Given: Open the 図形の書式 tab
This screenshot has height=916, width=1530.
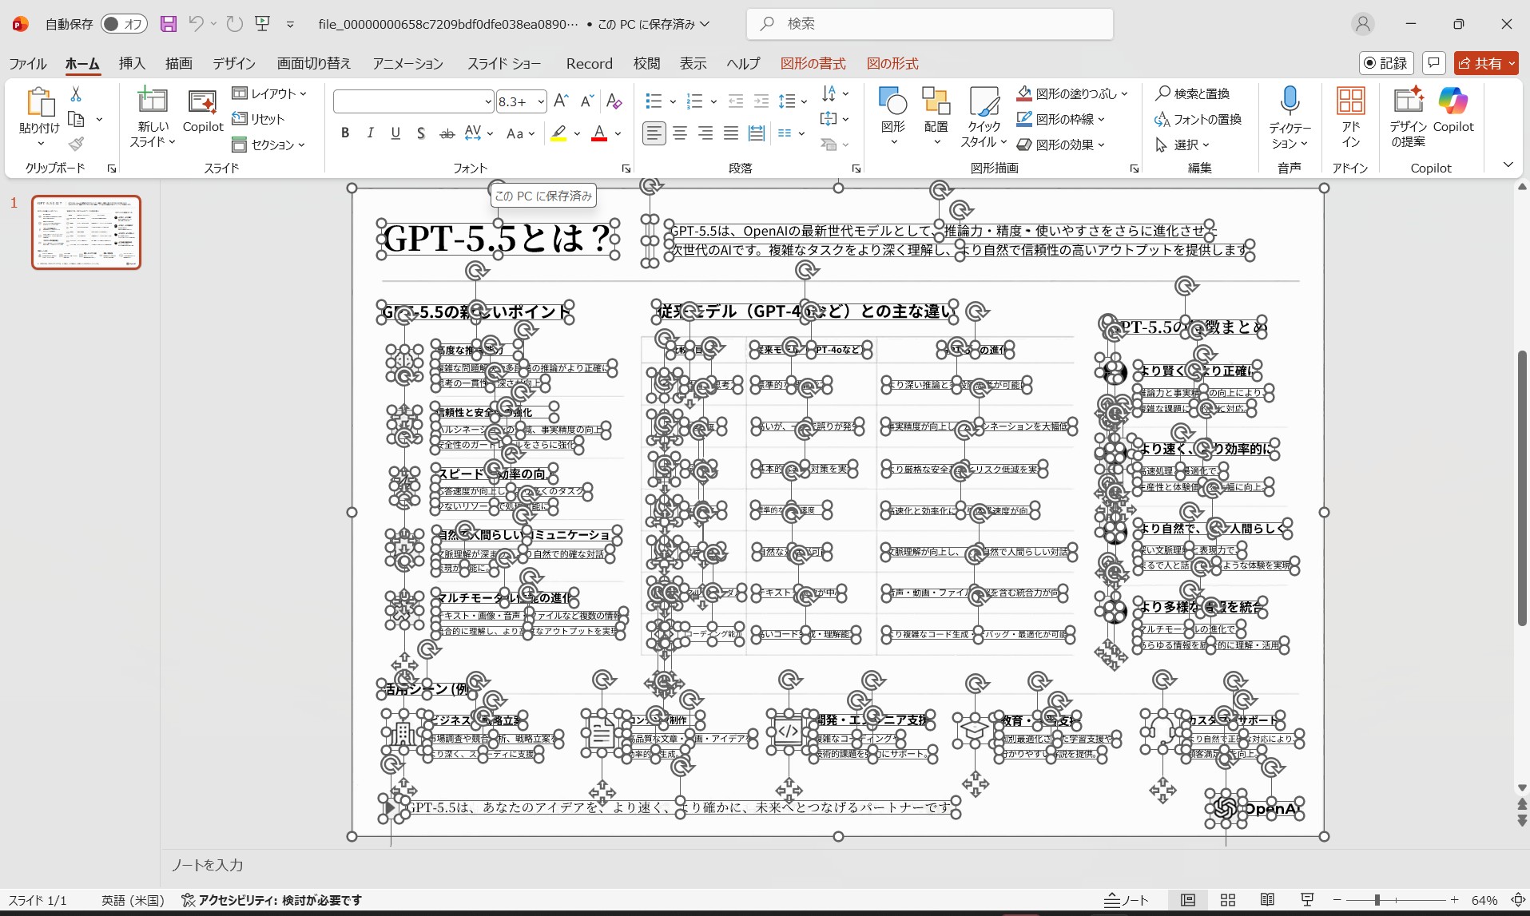Looking at the screenshot, I should coord(813,63).
